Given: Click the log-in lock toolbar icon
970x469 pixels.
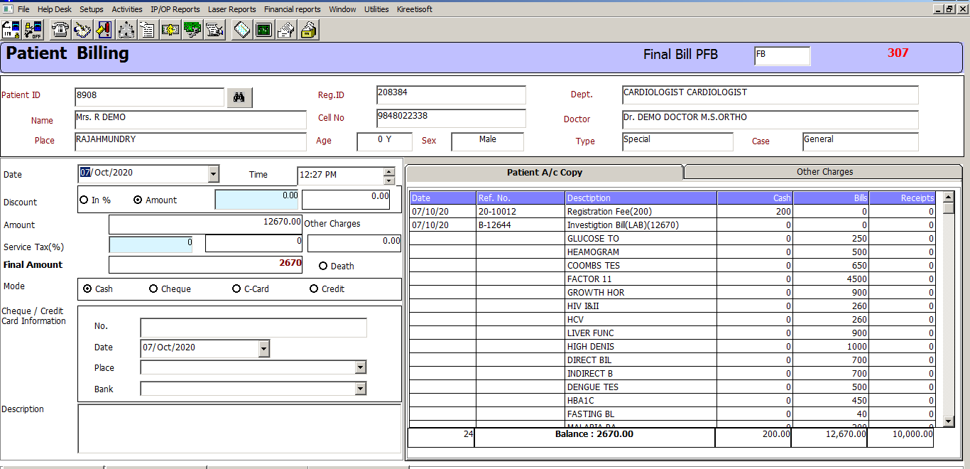Looking at the screenshot, I should coord(11,30).
